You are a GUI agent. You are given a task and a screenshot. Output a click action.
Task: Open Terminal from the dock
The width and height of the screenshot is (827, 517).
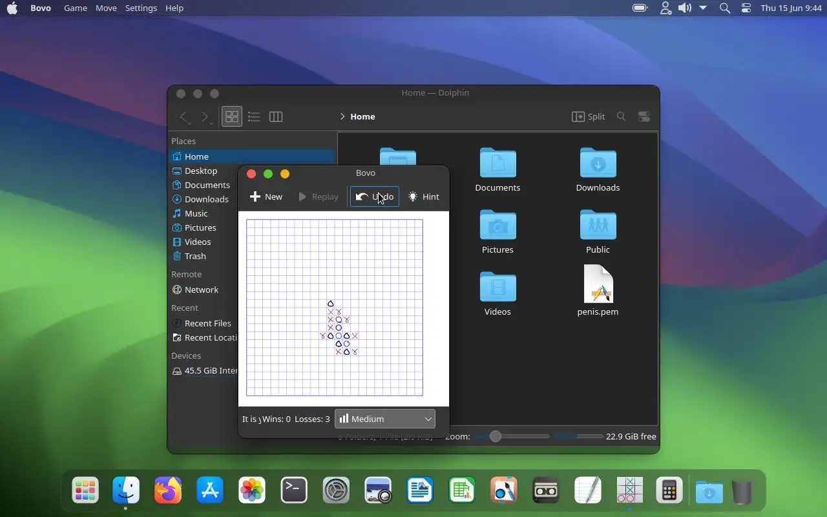pos(294,491)
